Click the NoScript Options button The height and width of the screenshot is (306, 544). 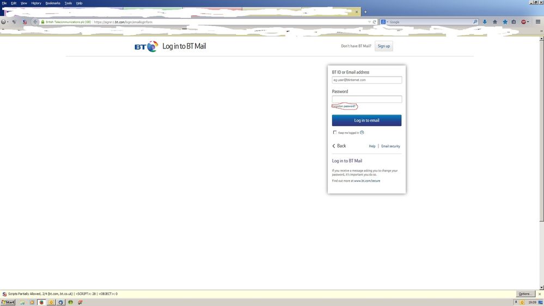pos(524,294)
